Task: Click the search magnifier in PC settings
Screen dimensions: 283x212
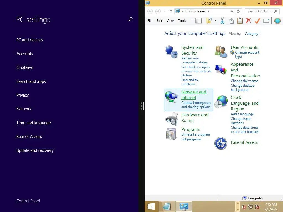Action: coord(130,19)
